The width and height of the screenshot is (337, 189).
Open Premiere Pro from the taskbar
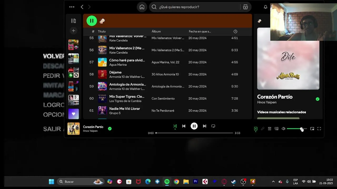[x=195, y=182]
